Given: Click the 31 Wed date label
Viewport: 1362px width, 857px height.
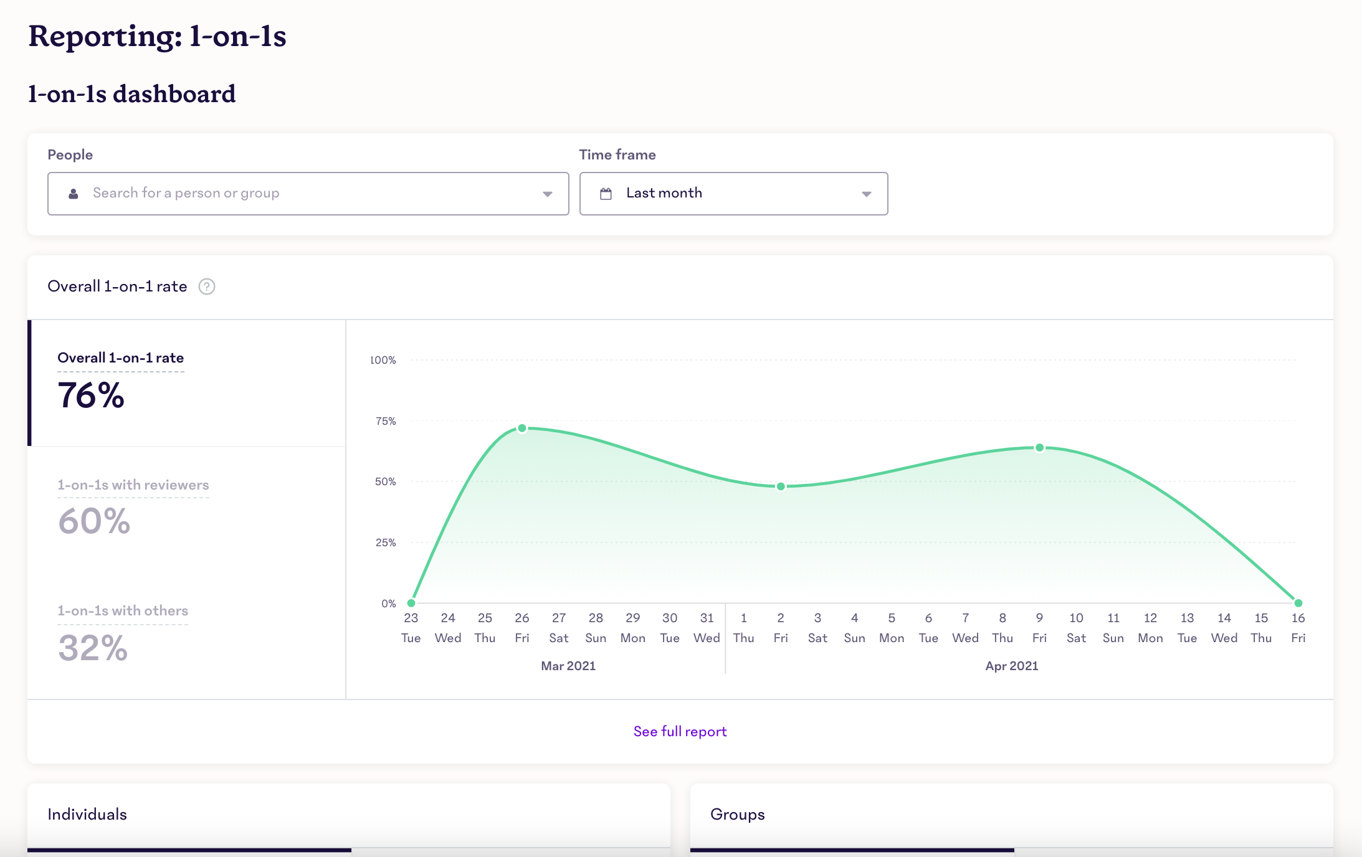Looking at the screenshot, I should coord(707,628).
